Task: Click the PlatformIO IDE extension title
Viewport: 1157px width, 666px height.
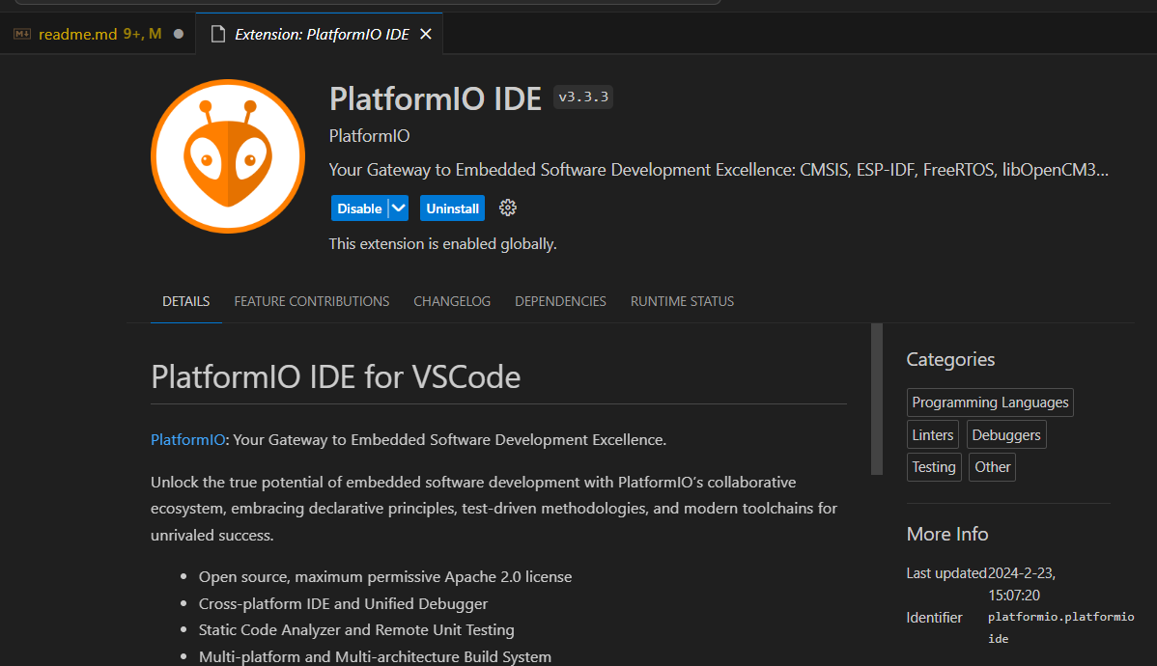Action: [x=436, y=98]
